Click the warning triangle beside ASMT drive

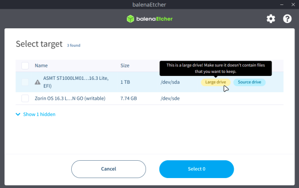37,82
